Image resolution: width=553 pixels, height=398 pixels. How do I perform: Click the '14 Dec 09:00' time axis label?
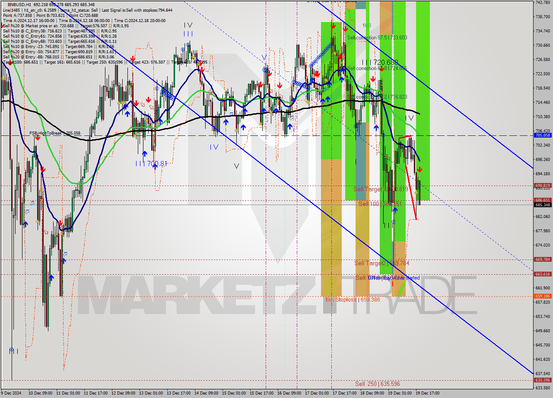point(206,393)
